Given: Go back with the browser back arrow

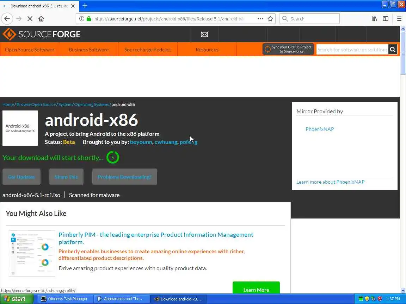Looking at the screenshot, I should pos(7,19).
